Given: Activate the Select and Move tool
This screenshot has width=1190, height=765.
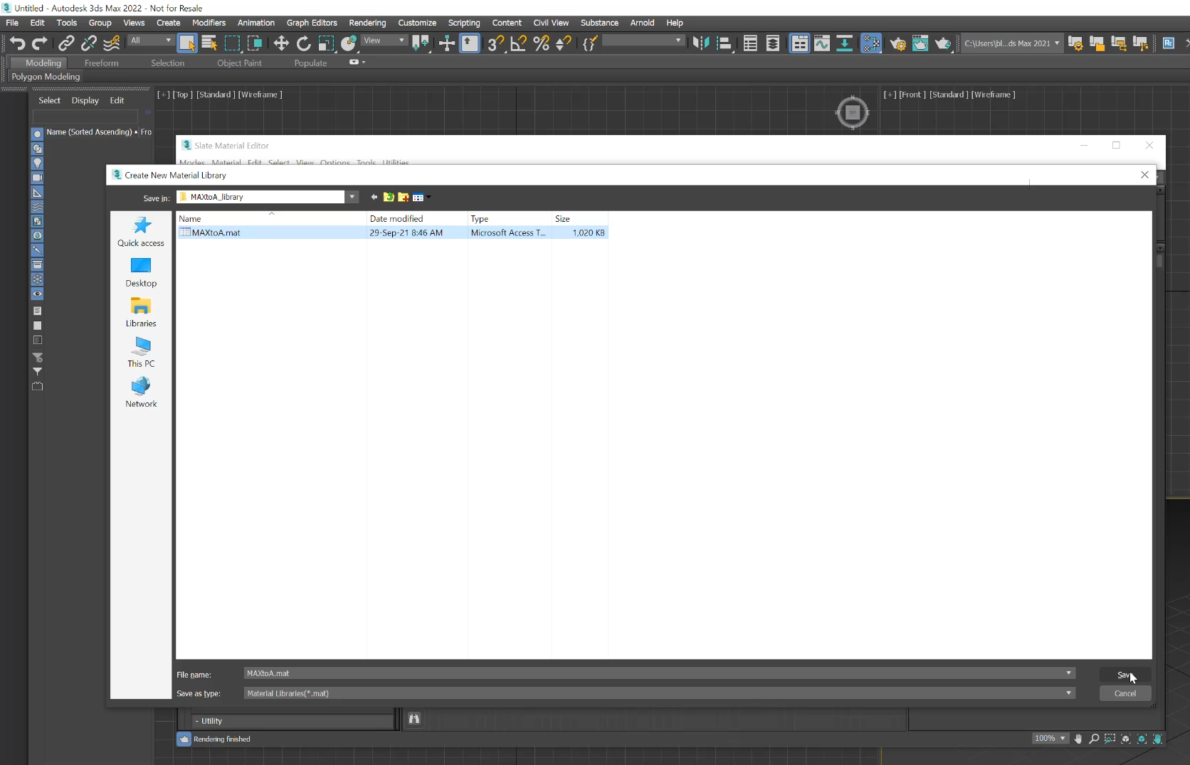Looking at the screenshot, I should [281, 43].
